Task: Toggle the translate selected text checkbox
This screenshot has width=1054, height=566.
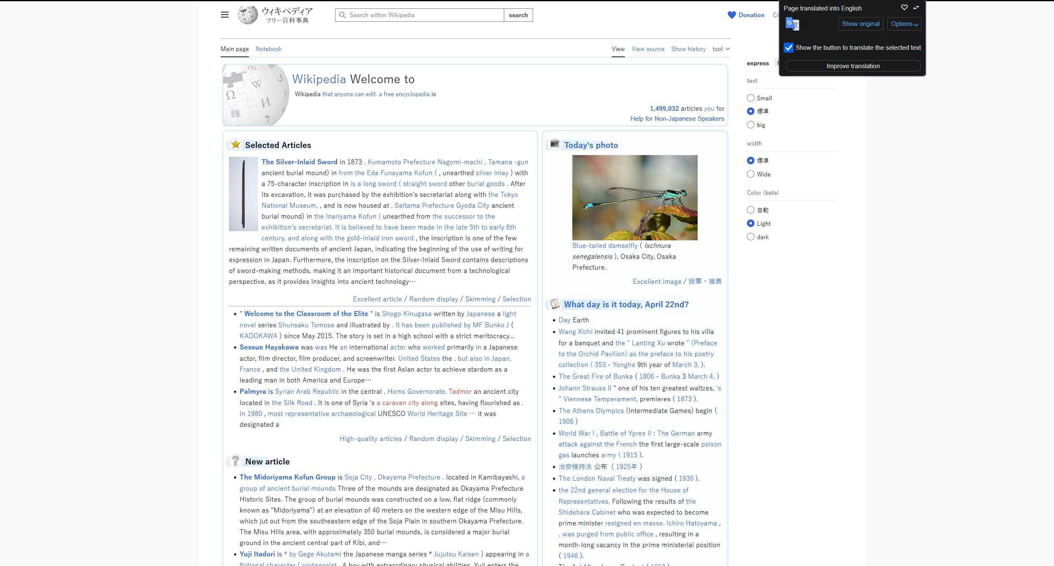Action: coord(789,48)
